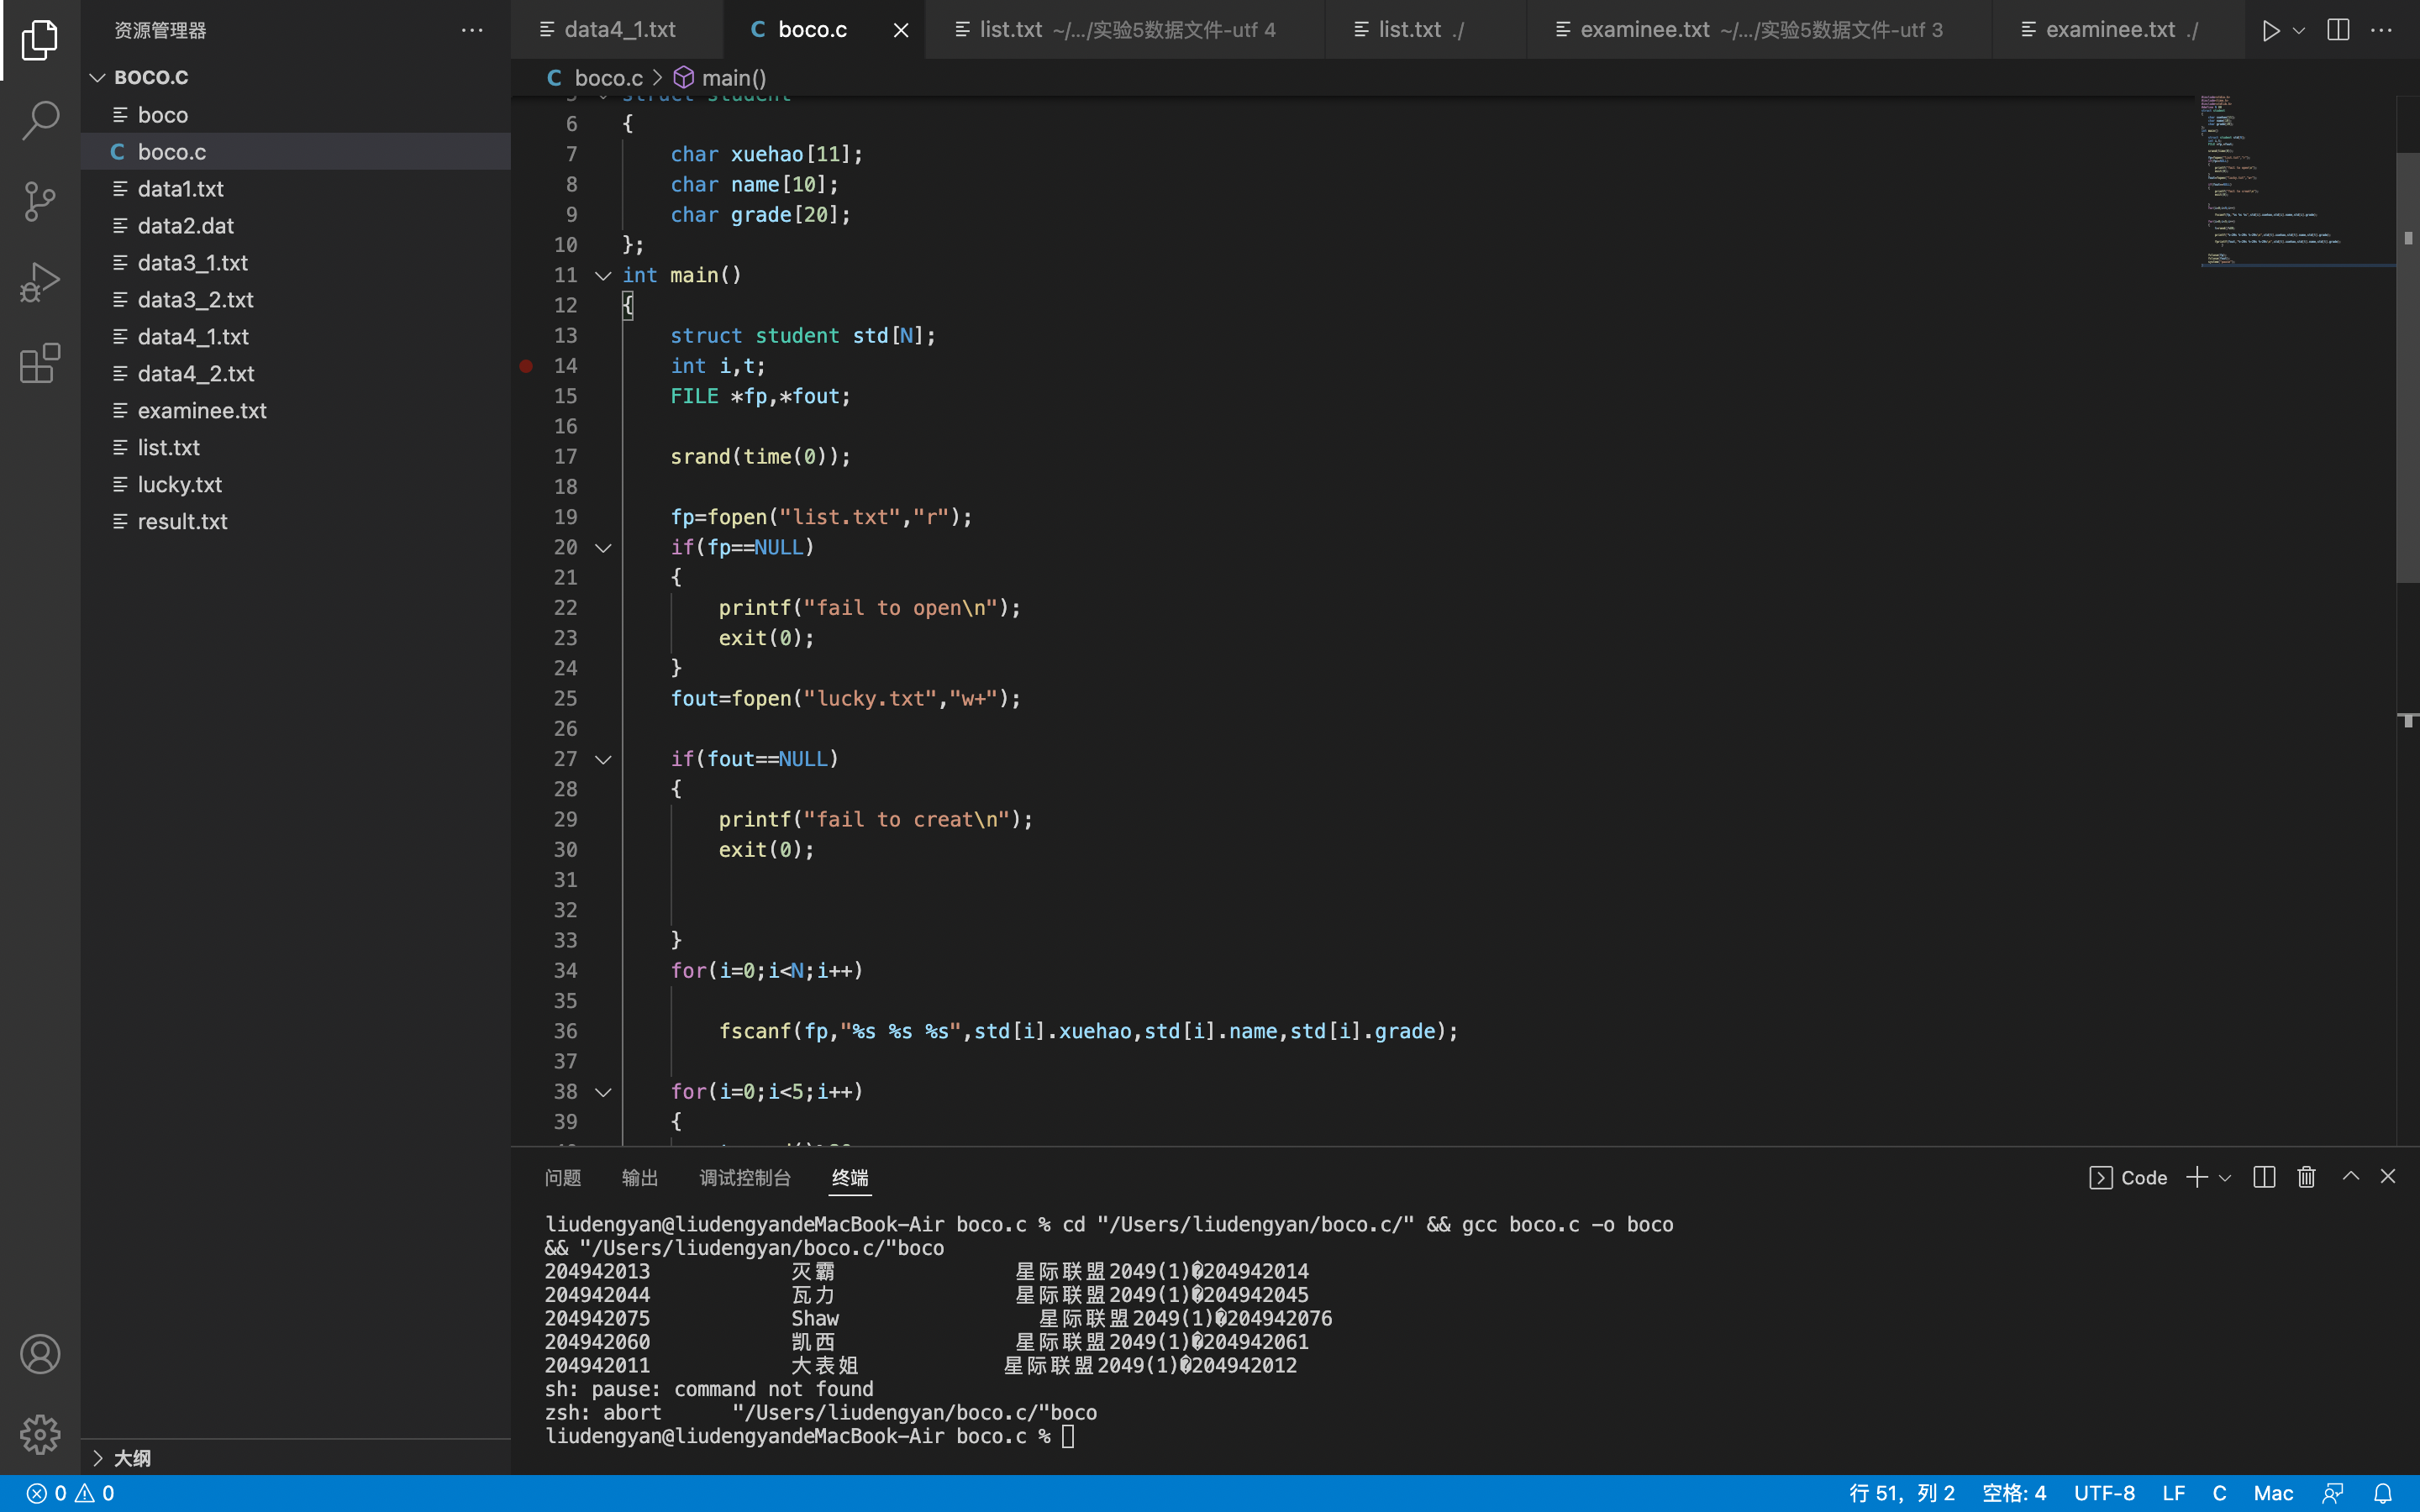The height and width of the screenshot is (1512, 2420).
Task: Switch to the 调试控制台 panel tab
Action: pyautogui.click(x=745, y=1178)
